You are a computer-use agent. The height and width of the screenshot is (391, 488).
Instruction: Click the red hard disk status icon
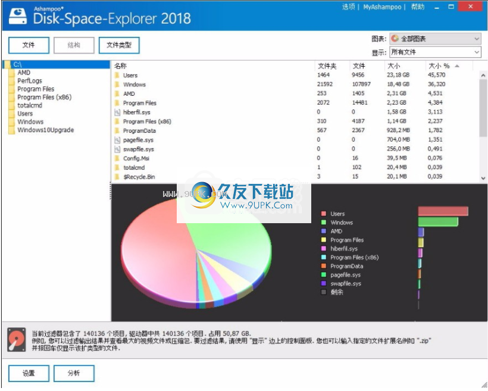(x=17, y=339)
